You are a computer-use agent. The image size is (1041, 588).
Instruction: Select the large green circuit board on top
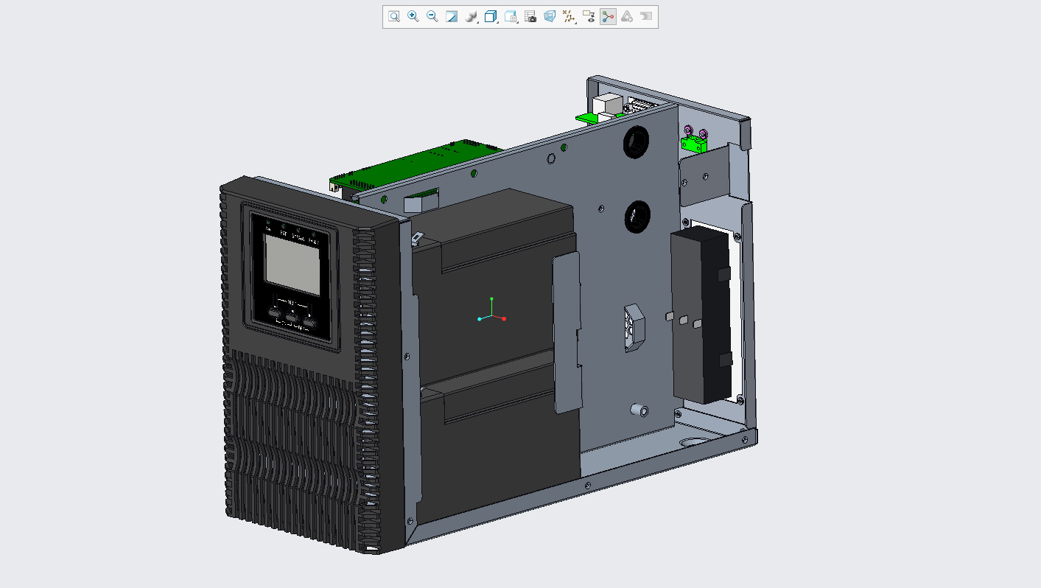[x=417, y=164]
